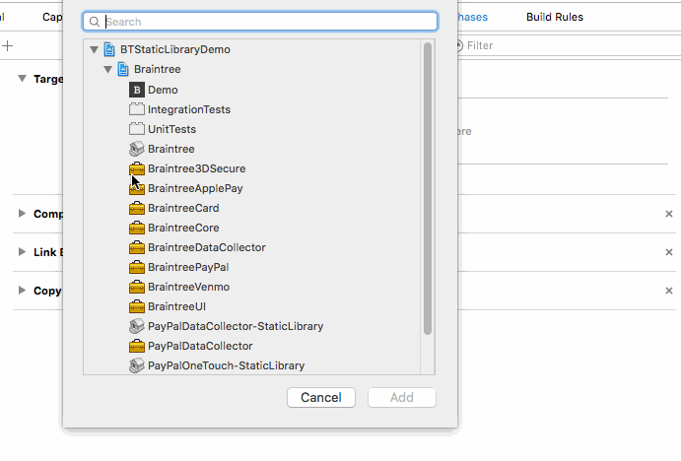Click the search magnifying glass icon
This screenshot has height=461, width=681.
pyautogui.click(x=95, y=22)
